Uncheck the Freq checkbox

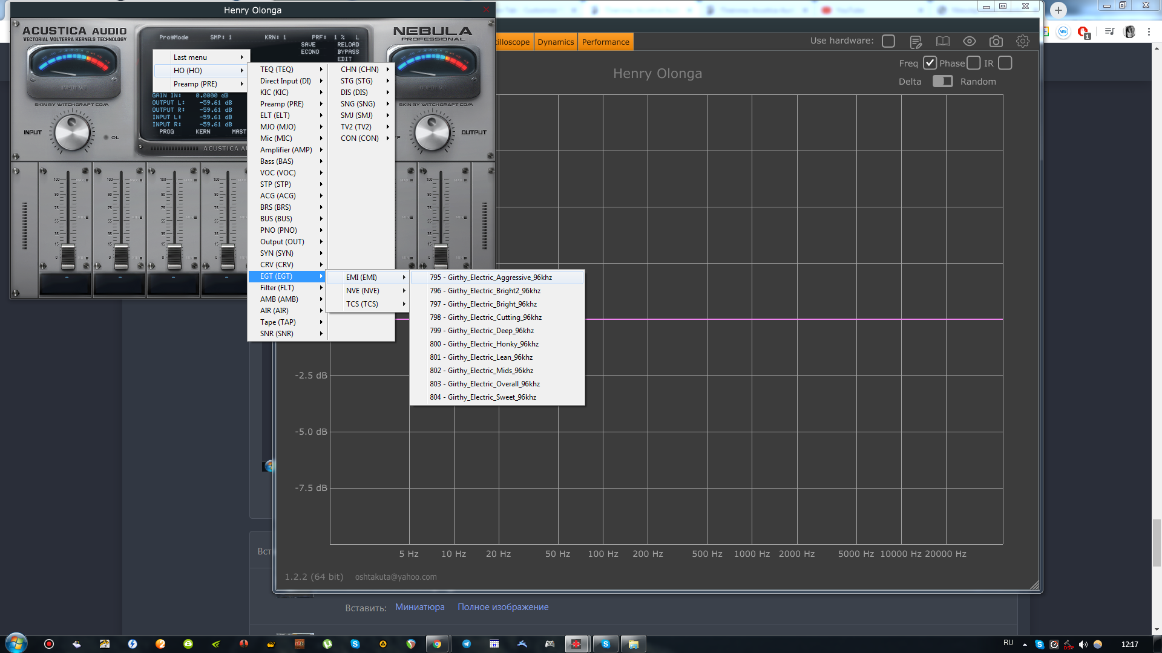930,63
